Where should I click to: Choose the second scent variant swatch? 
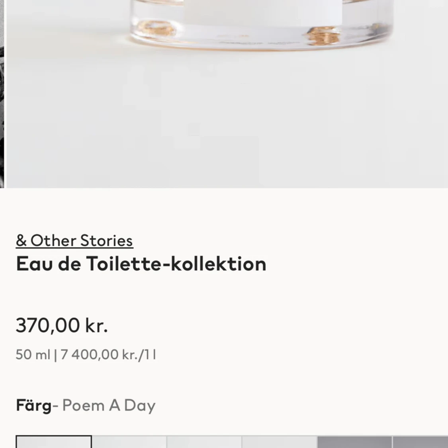pos(129,442)
